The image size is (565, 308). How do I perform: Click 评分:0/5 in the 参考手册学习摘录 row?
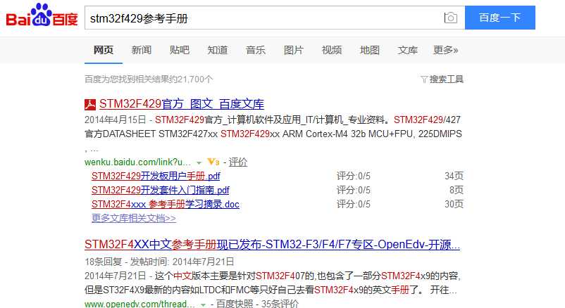(x=354, y=204)
